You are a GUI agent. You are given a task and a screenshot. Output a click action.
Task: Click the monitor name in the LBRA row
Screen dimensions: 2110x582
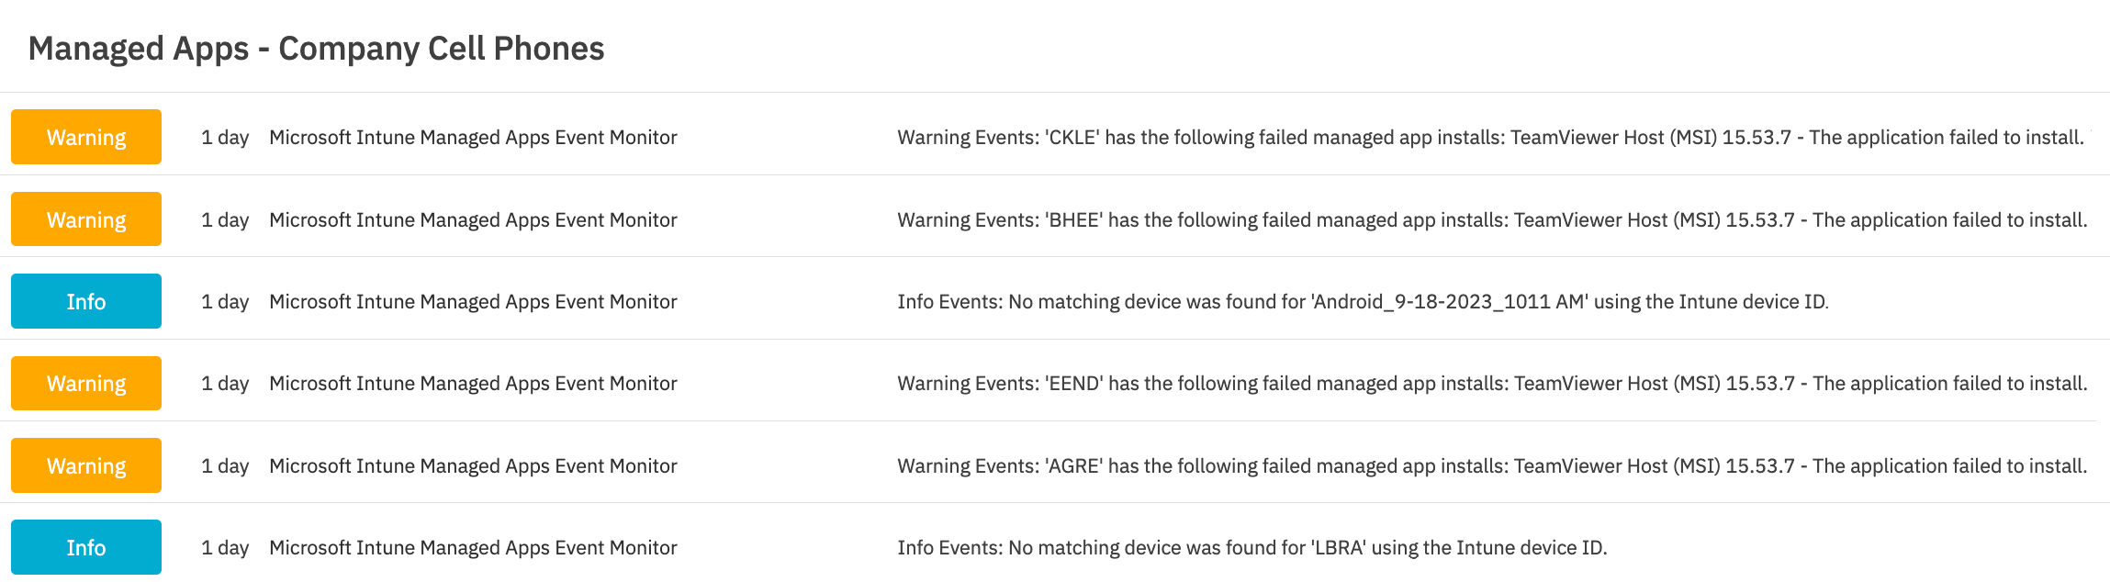[x=473, y=548]
